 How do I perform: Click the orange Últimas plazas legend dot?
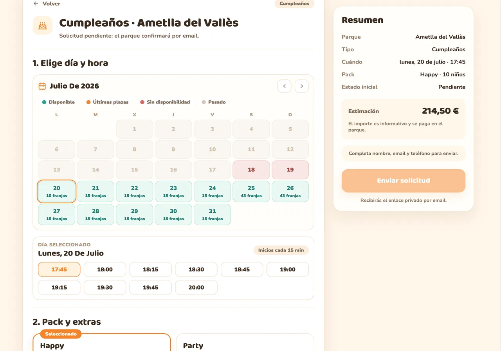88,102
